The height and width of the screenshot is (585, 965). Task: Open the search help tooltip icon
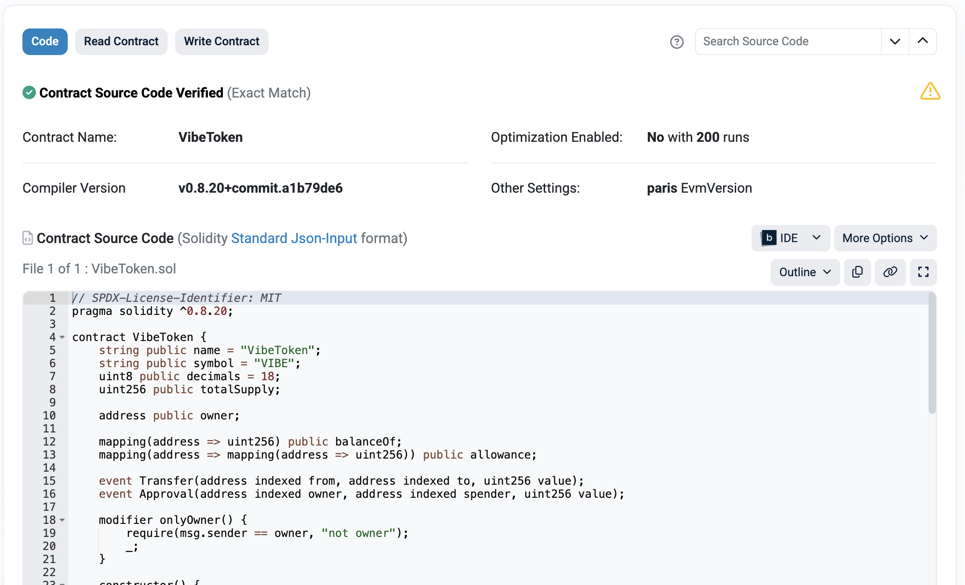[677, 42]
